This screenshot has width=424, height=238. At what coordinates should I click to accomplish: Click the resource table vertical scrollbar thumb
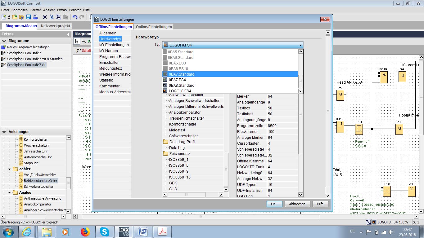tap(300, 124)
